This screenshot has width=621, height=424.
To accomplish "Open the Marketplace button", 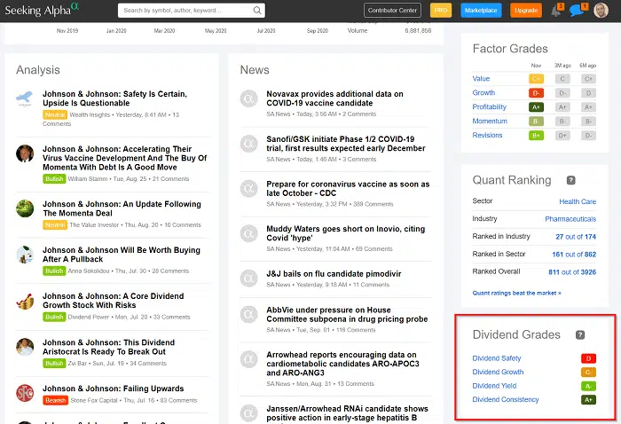I will (x=481, y=11).
